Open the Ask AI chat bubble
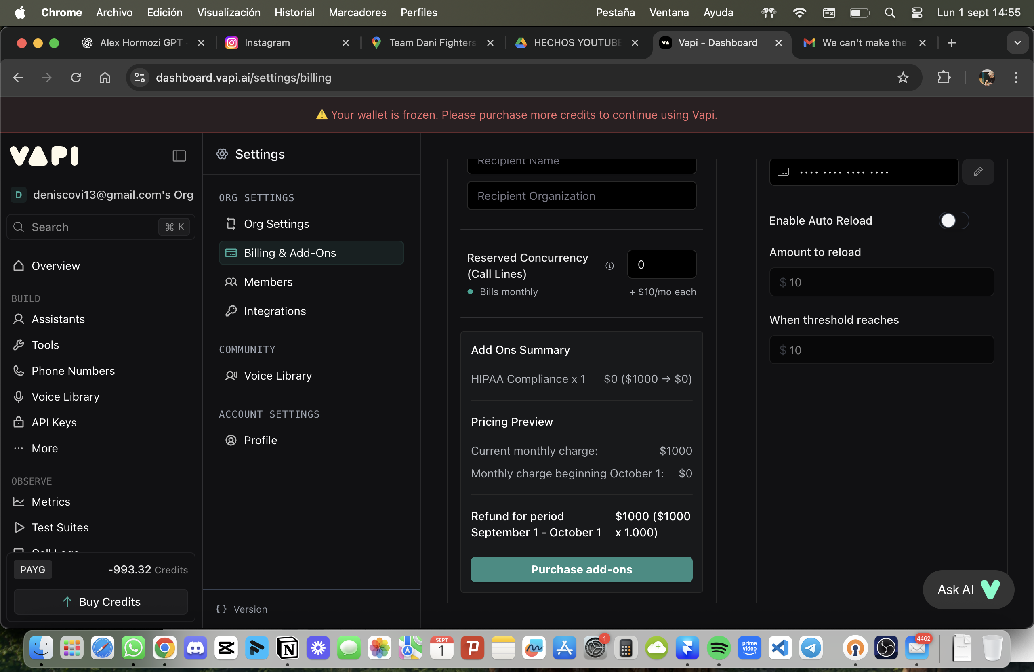Screen dimensions: 1034x672 point(968,590)
